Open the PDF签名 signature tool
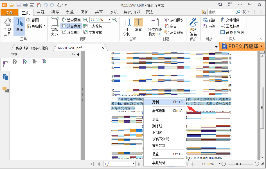The image size is (266, 169). pyautogui.click(x=193, y=25)
